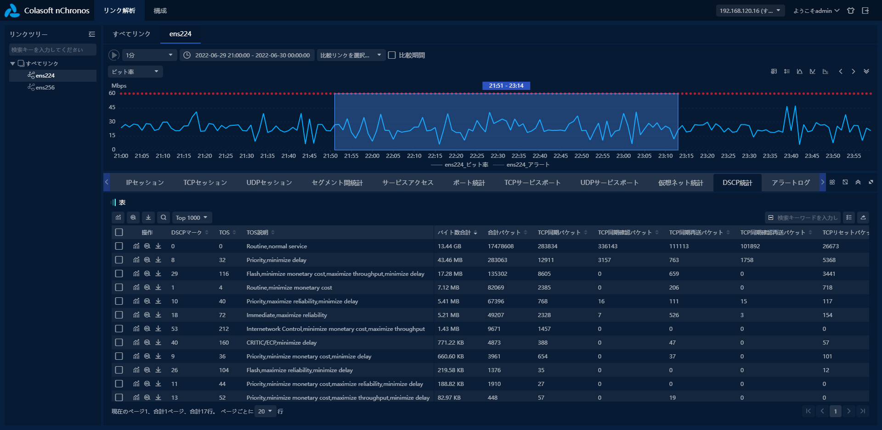
Task: Collapse the link tree sidebar panel
Action: pyautogui.click(x=92, y=34)
